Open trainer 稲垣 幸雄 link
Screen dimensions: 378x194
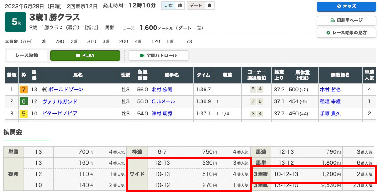coord(330,101)
